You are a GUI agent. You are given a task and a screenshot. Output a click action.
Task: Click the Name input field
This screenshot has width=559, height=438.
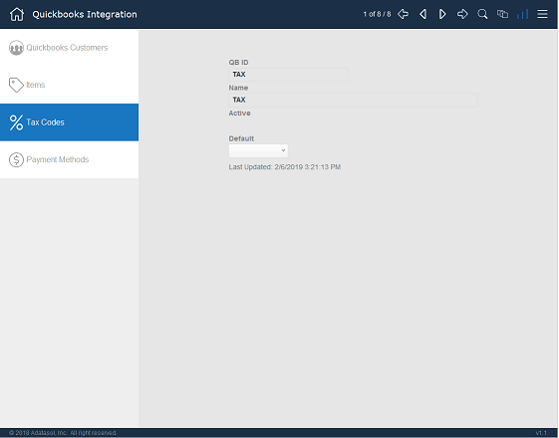pos(353,101)
